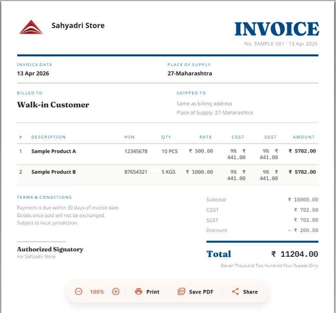The height and width of the screenshot is (313, 336).
Task: Select the Place of Supply 27-Maharashtra value
Action: 190,74
